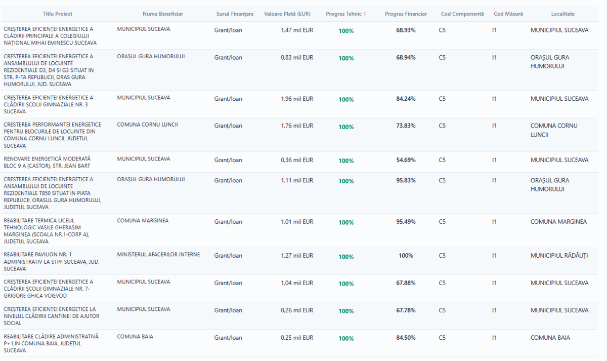This screenshot has height=361, width=607.
Task: Sort by the Progres Financiar column header
Action: (406, 14)
